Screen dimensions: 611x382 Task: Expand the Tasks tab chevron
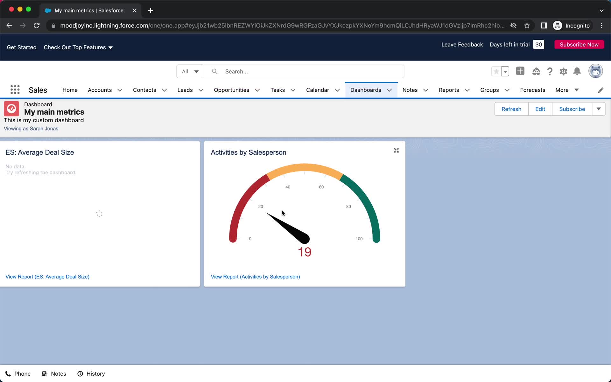point(293,90)
